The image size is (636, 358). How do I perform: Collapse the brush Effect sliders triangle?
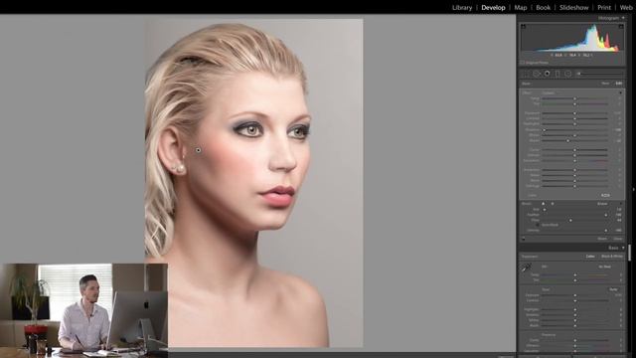point(620,92)
